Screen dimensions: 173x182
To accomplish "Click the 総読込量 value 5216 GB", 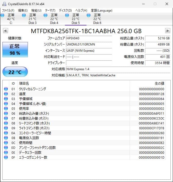I will [x=158, y=38].
